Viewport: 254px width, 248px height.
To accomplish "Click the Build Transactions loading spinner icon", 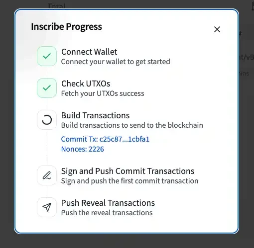I will click(47, 120).
